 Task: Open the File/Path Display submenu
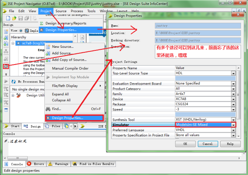tap(75, 86)
